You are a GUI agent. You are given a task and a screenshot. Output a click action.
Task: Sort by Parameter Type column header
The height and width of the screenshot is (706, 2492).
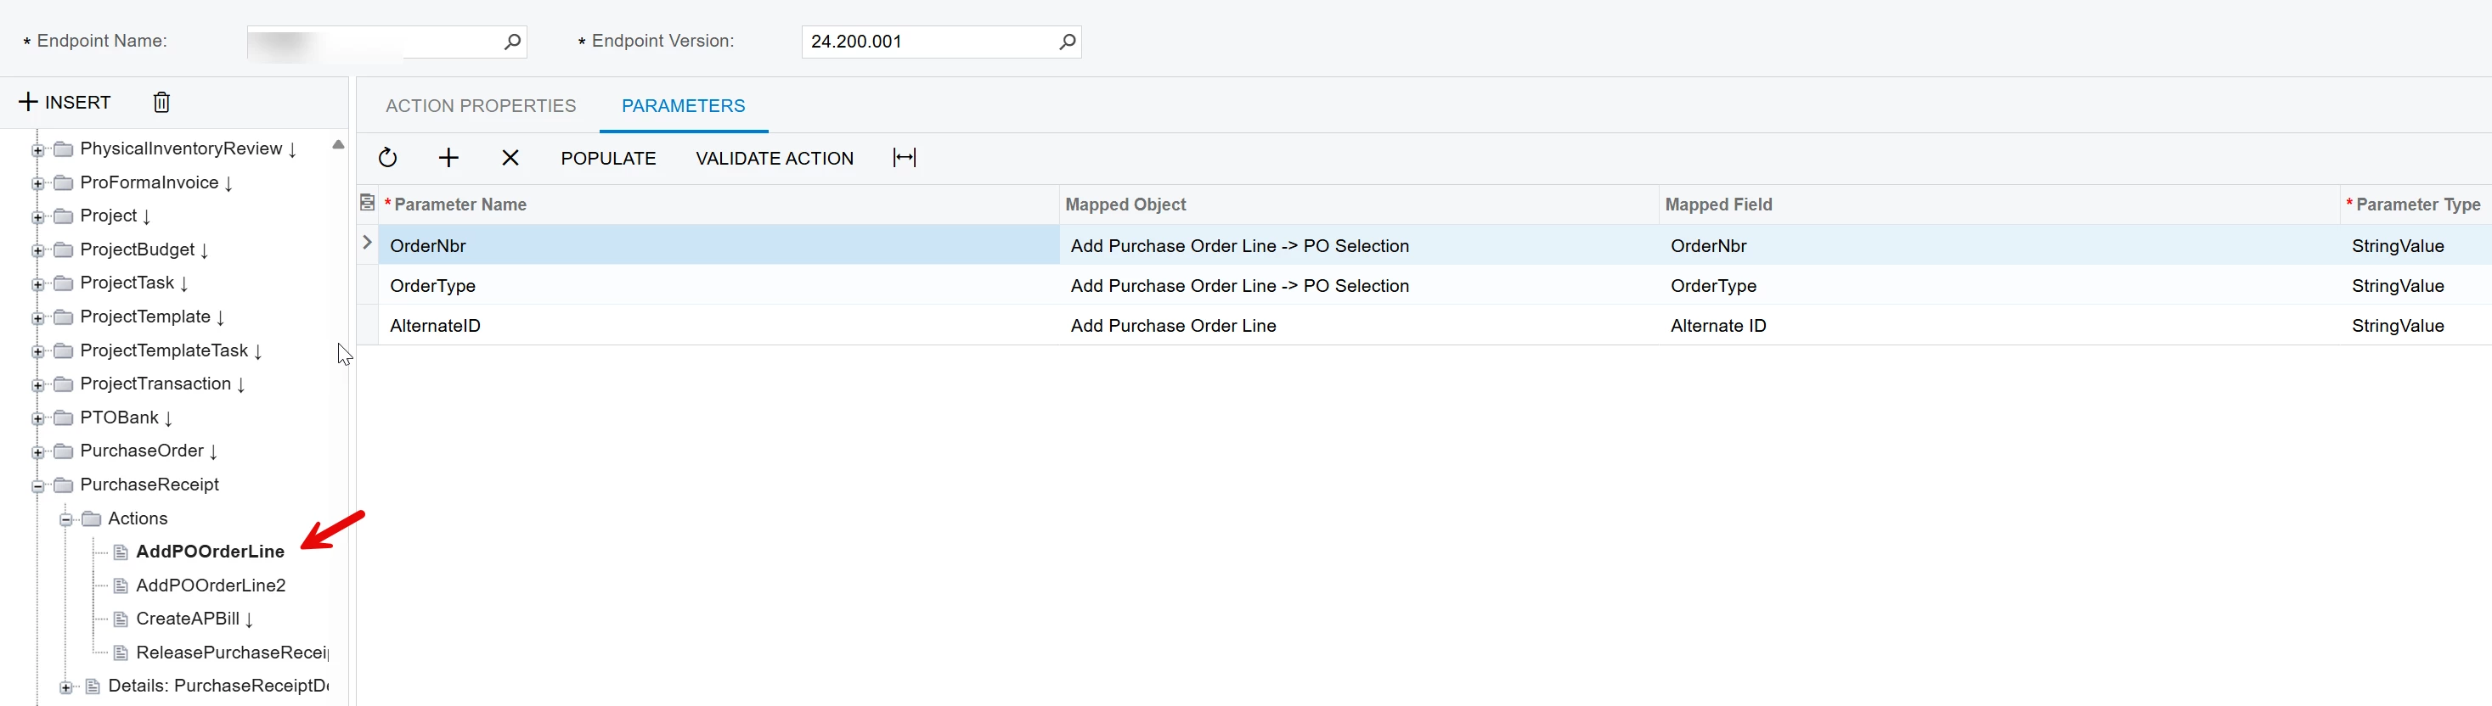tap(2416, 205)
